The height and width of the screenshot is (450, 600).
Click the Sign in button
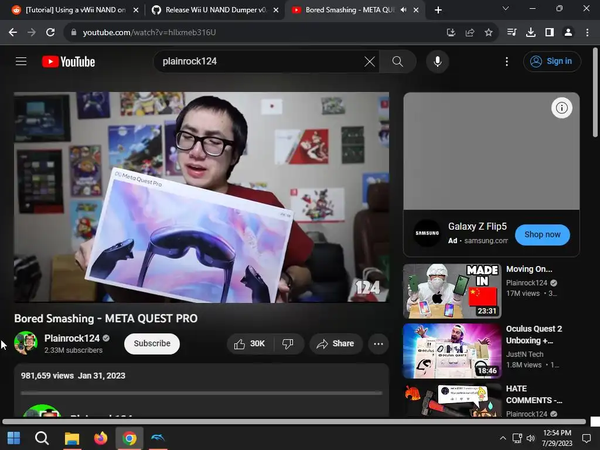click(552, 61)
